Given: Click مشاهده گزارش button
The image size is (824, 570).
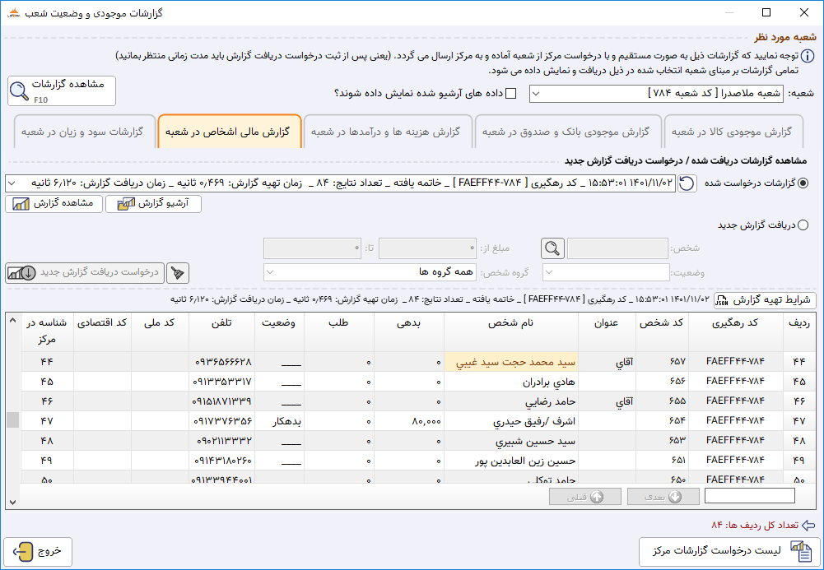Looking at the screenshot, I should pos(53,204).
